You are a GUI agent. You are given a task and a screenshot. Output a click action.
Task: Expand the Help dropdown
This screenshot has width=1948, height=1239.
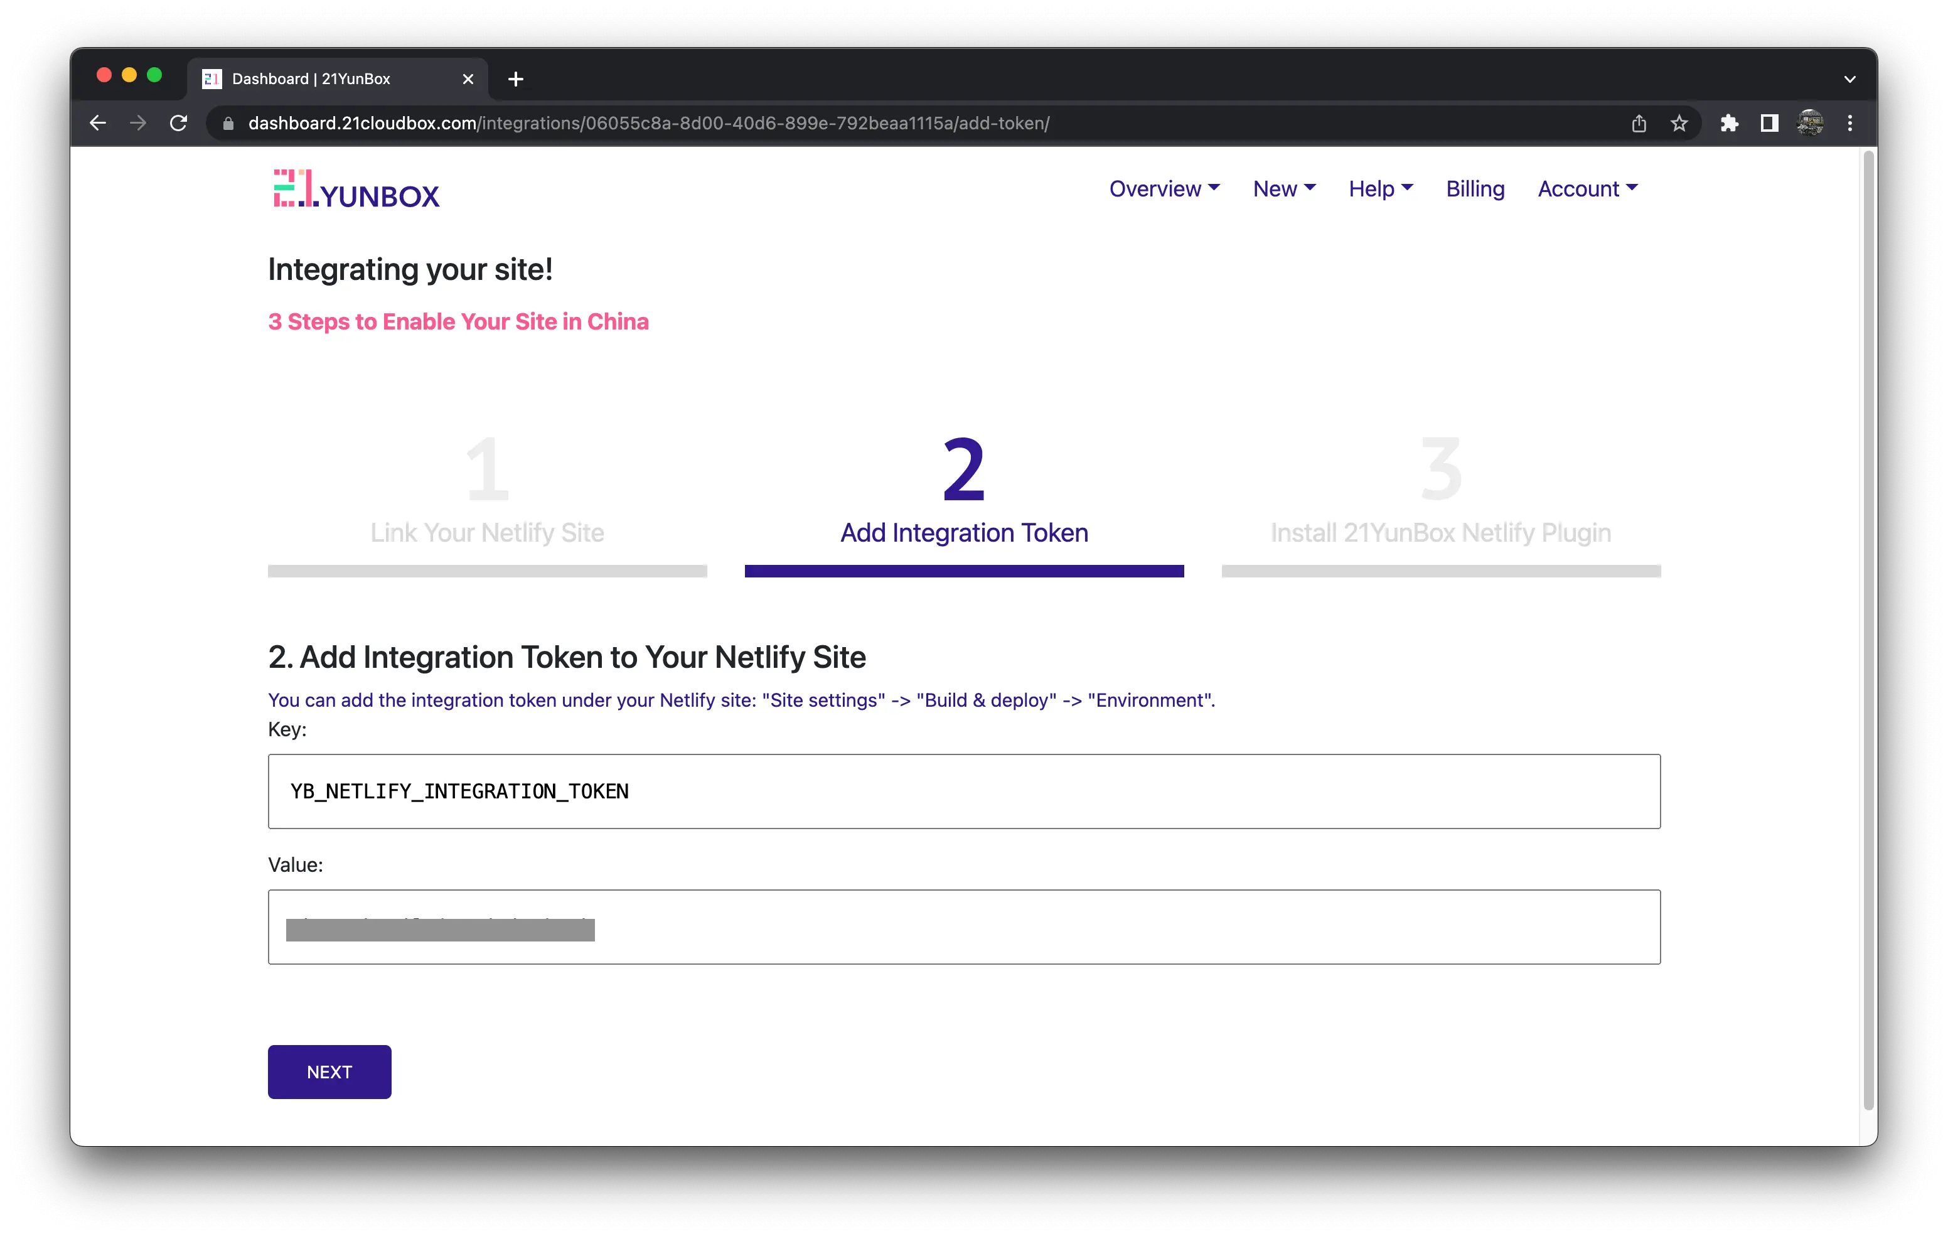pos(1380,188)
